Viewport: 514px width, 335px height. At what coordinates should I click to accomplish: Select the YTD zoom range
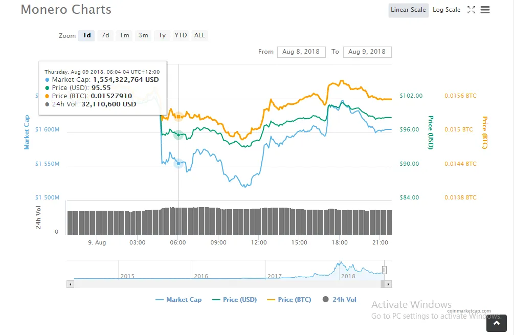pos(181,35)
